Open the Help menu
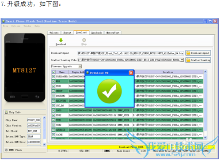Viewport: 221px width, 161px height. click(x=37, y=26)
